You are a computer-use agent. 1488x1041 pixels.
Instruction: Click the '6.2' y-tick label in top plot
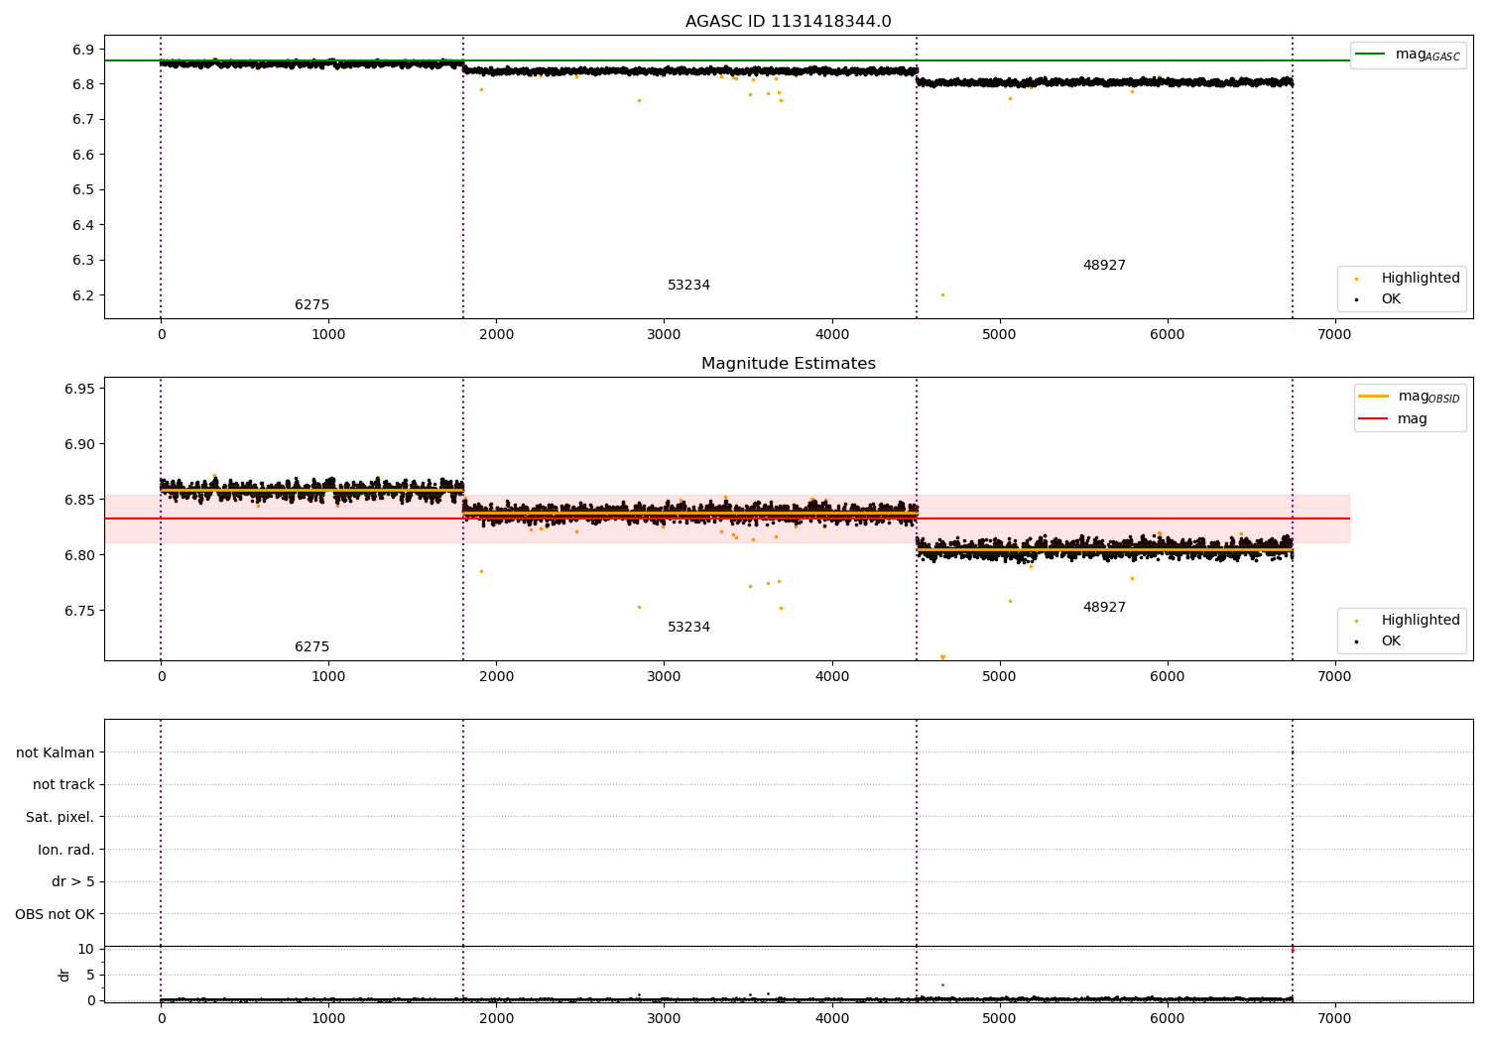[83, 295]
